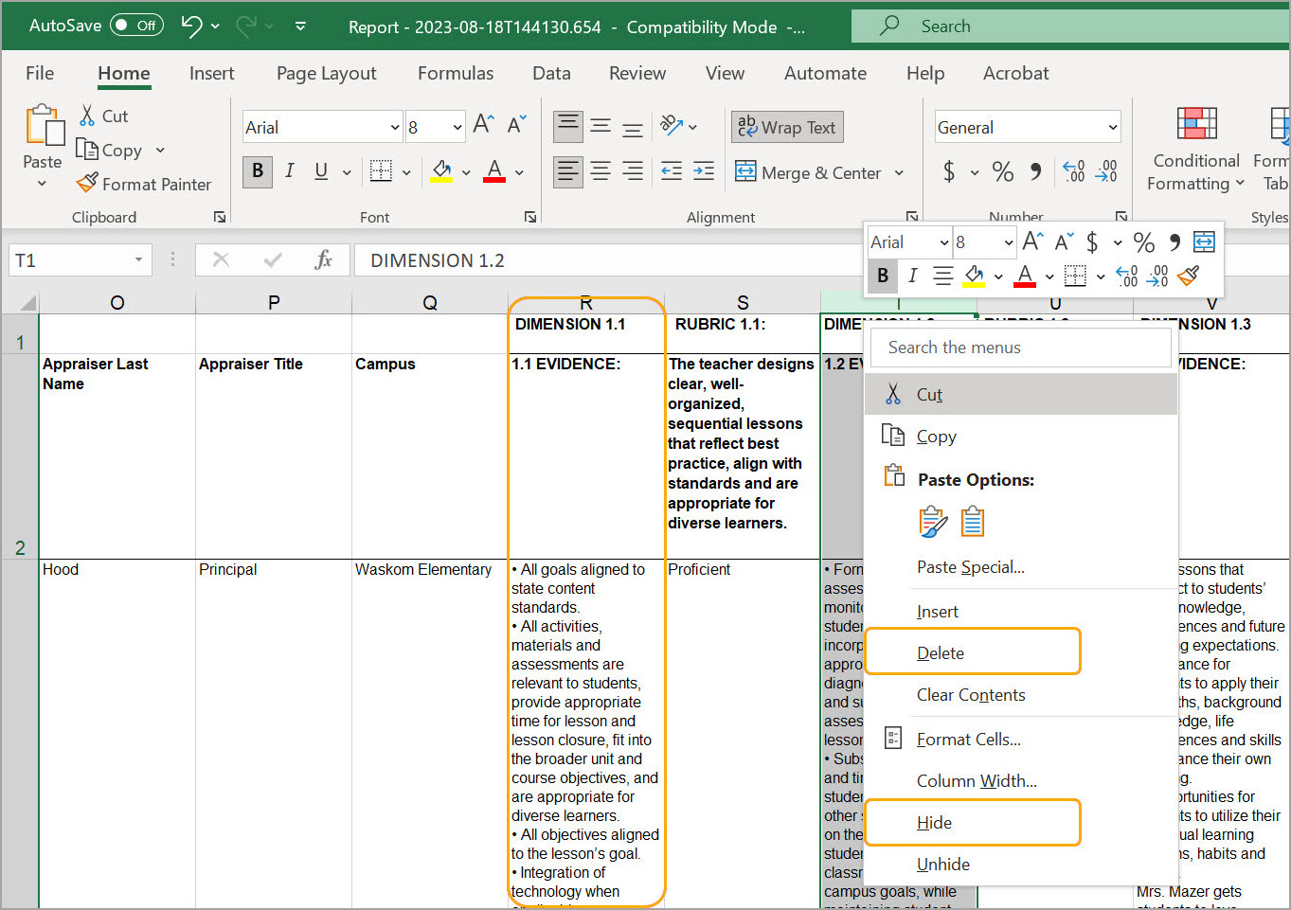Decrease decimal places in the ribbon
This screenshot has width=1291, height=910.
click(1106, 171)
